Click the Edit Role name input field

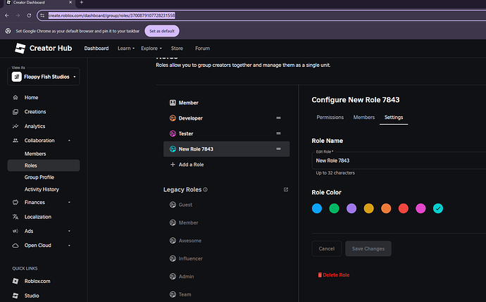tap(399, 160)
